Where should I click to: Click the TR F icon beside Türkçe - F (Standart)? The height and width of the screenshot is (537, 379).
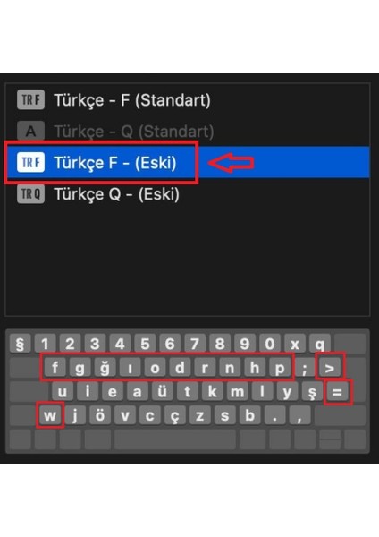tap(30, 99)
